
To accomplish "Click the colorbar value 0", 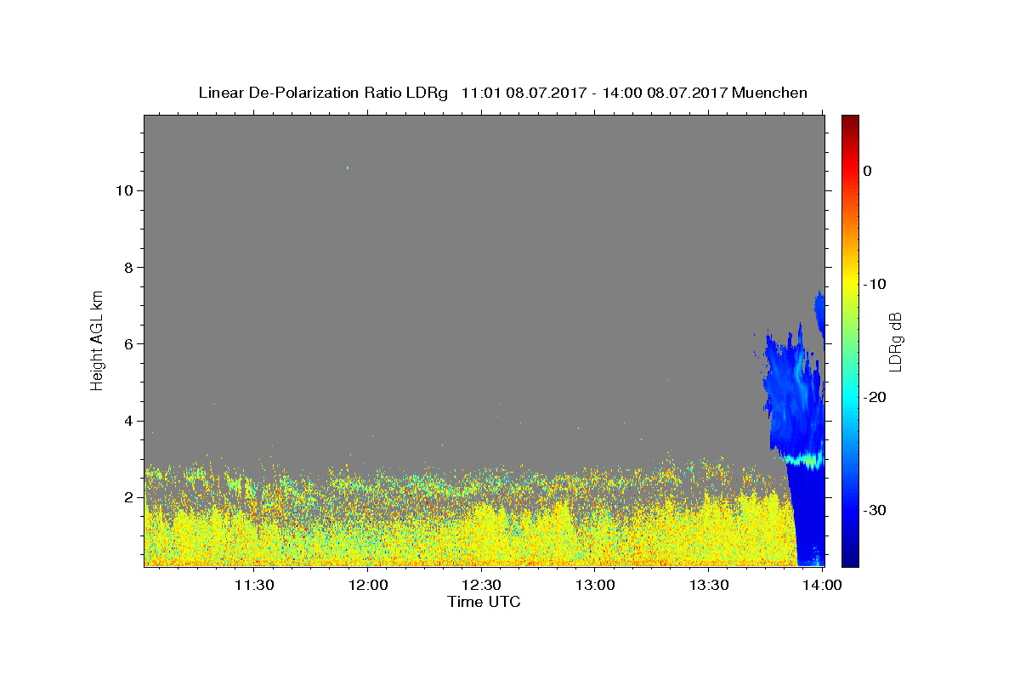I will pyautogui.click(x=867, y=171).
